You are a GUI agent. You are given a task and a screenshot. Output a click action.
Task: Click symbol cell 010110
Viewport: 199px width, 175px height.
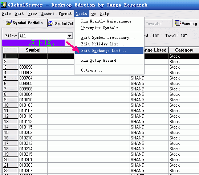click(x=33, y=116)
